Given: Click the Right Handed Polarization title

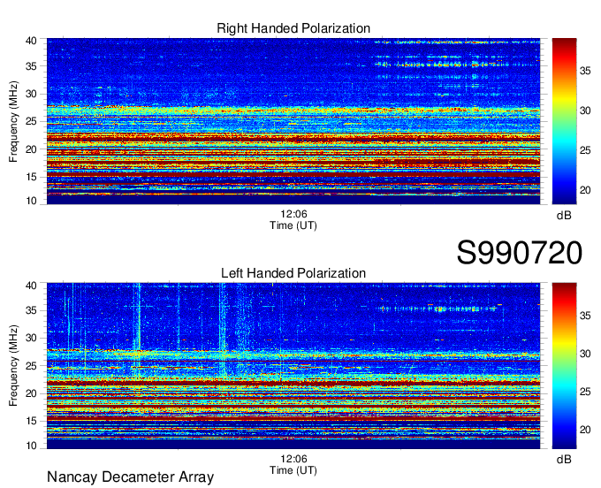Looking at the screenshot, I should tap(293, 28).
